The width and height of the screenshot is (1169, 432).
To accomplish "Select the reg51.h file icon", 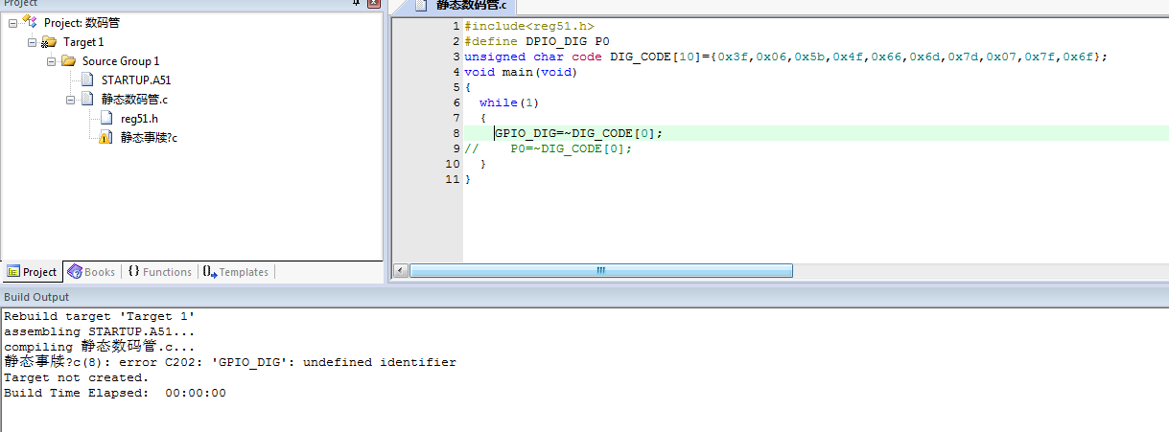I will [106, 119].
